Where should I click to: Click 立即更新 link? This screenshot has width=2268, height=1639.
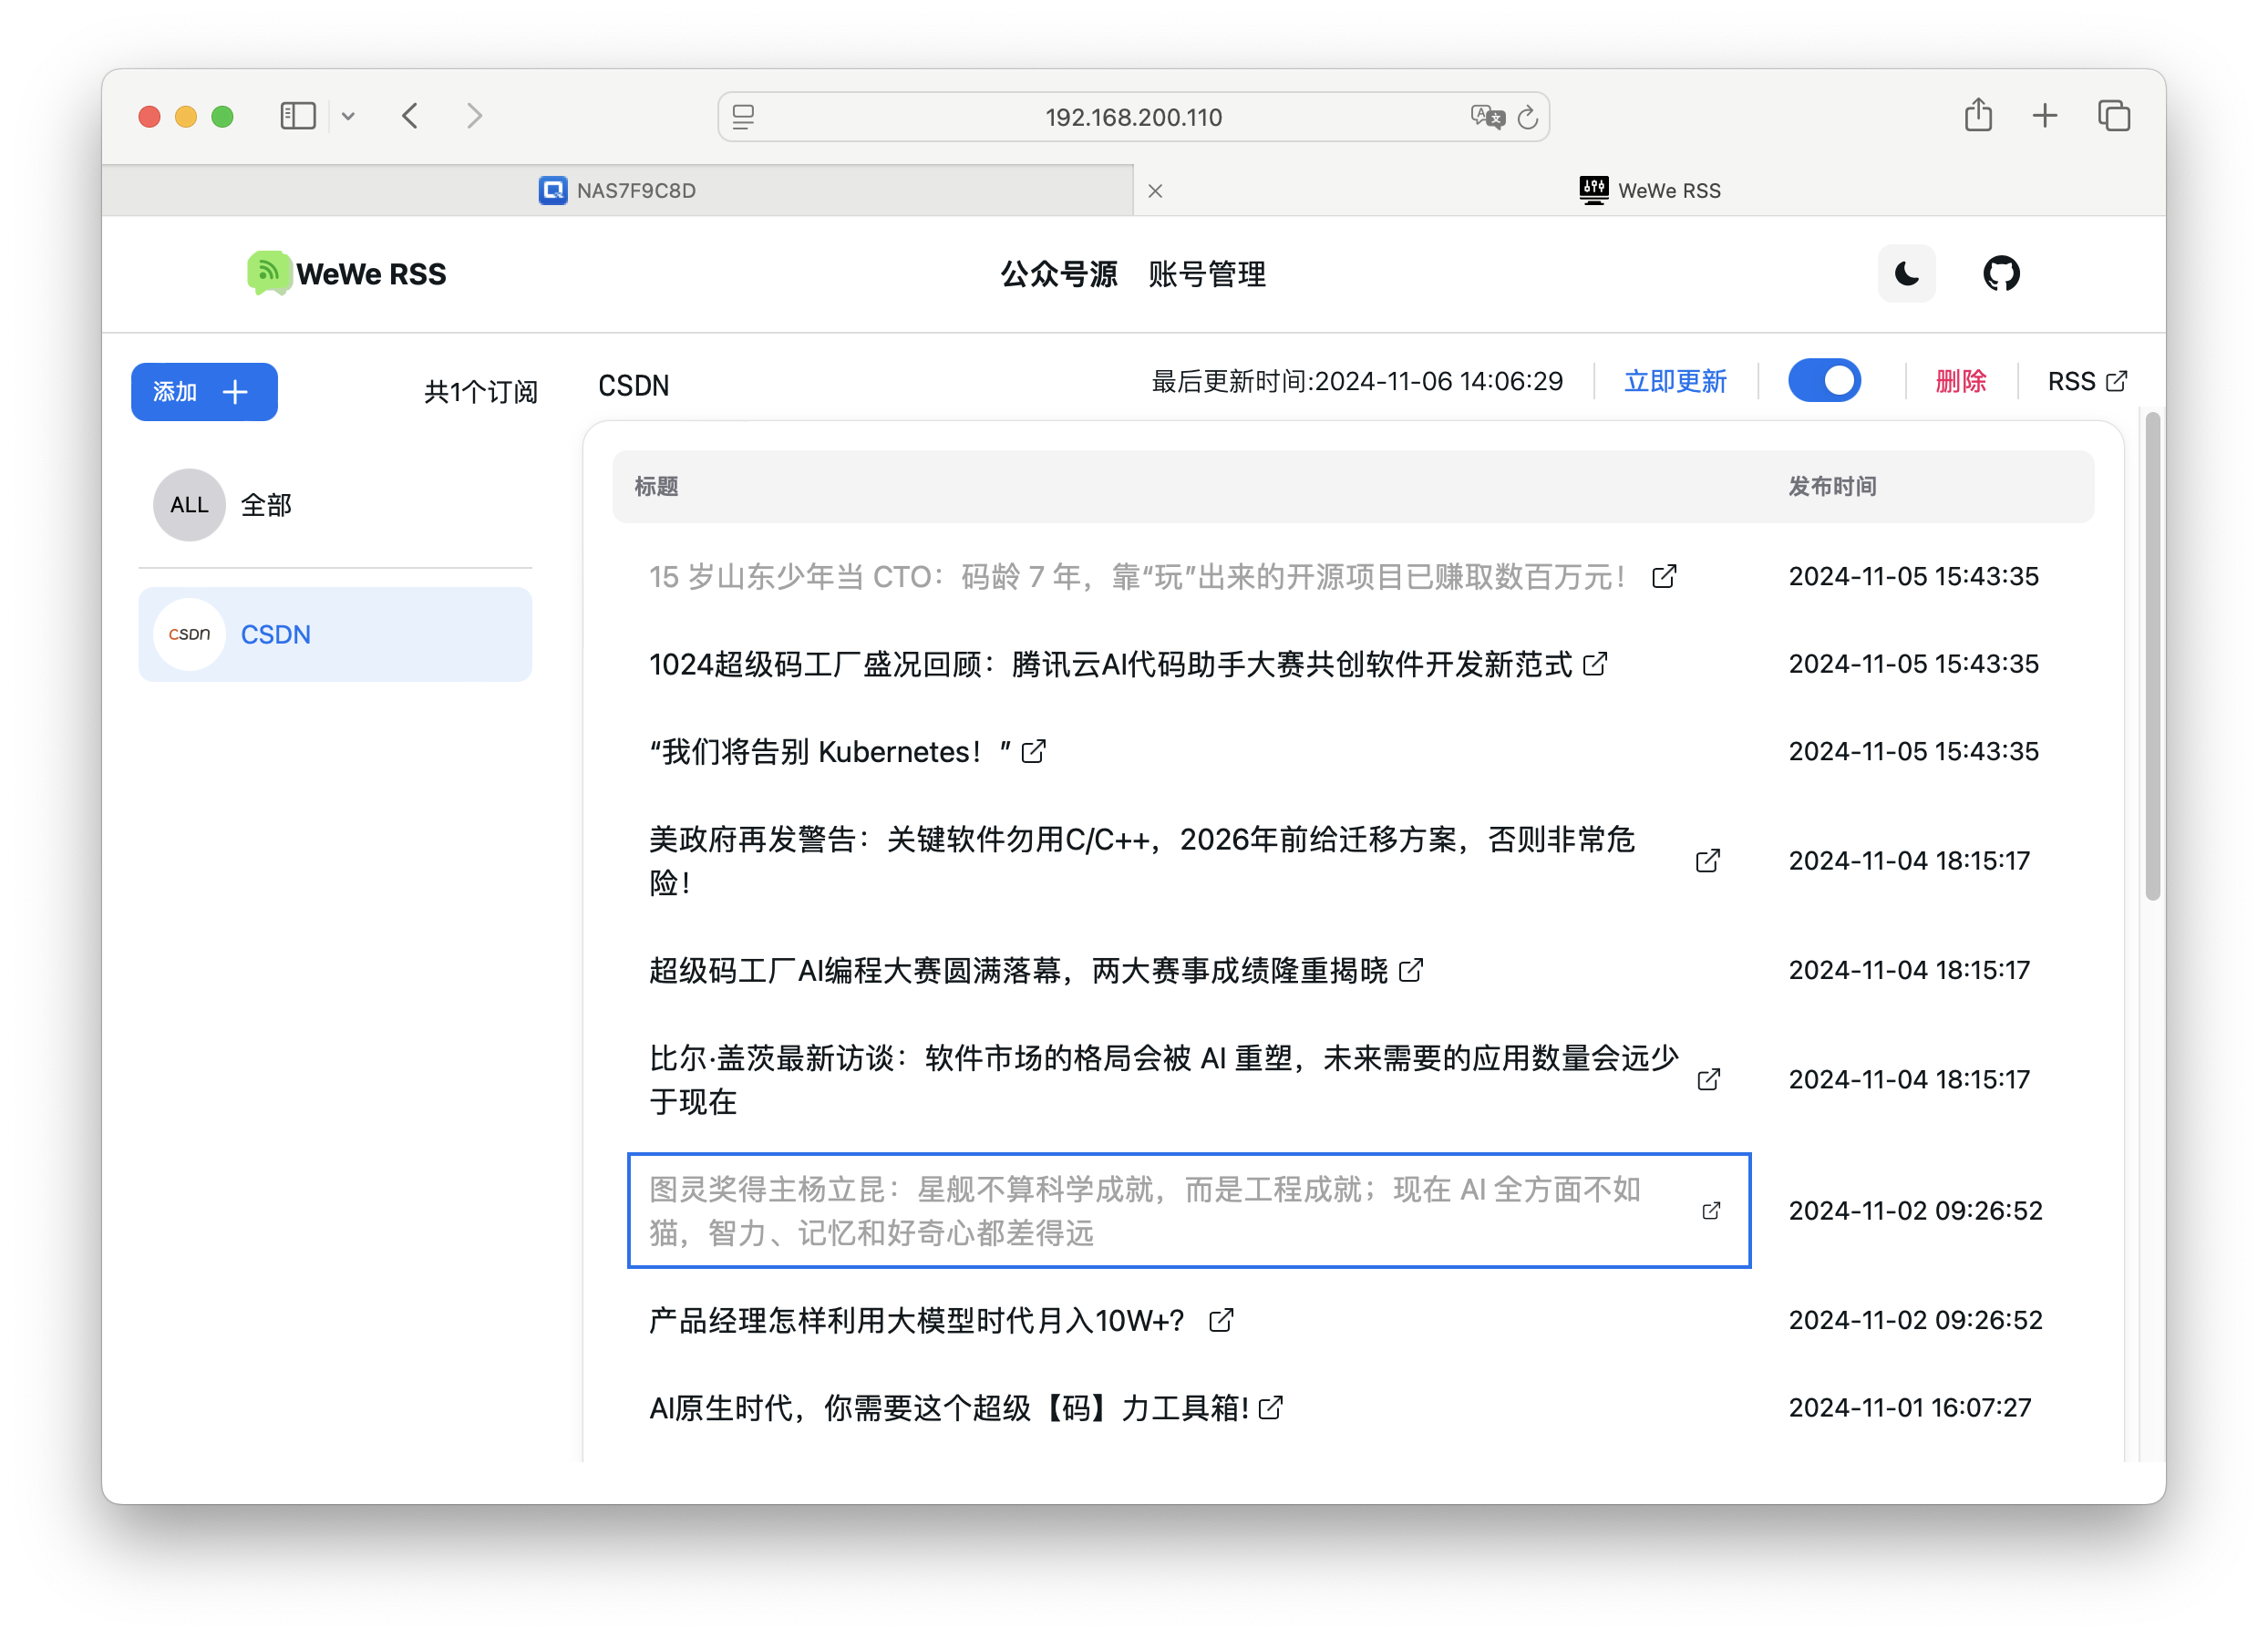coord(1675,381)
